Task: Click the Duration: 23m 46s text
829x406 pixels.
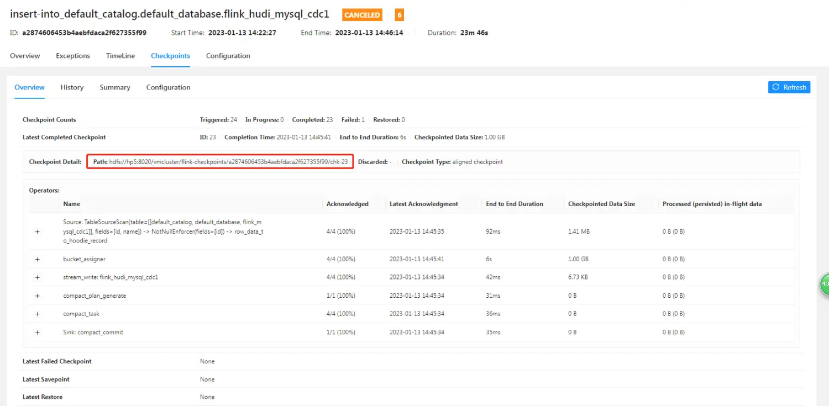Action: 458,33
